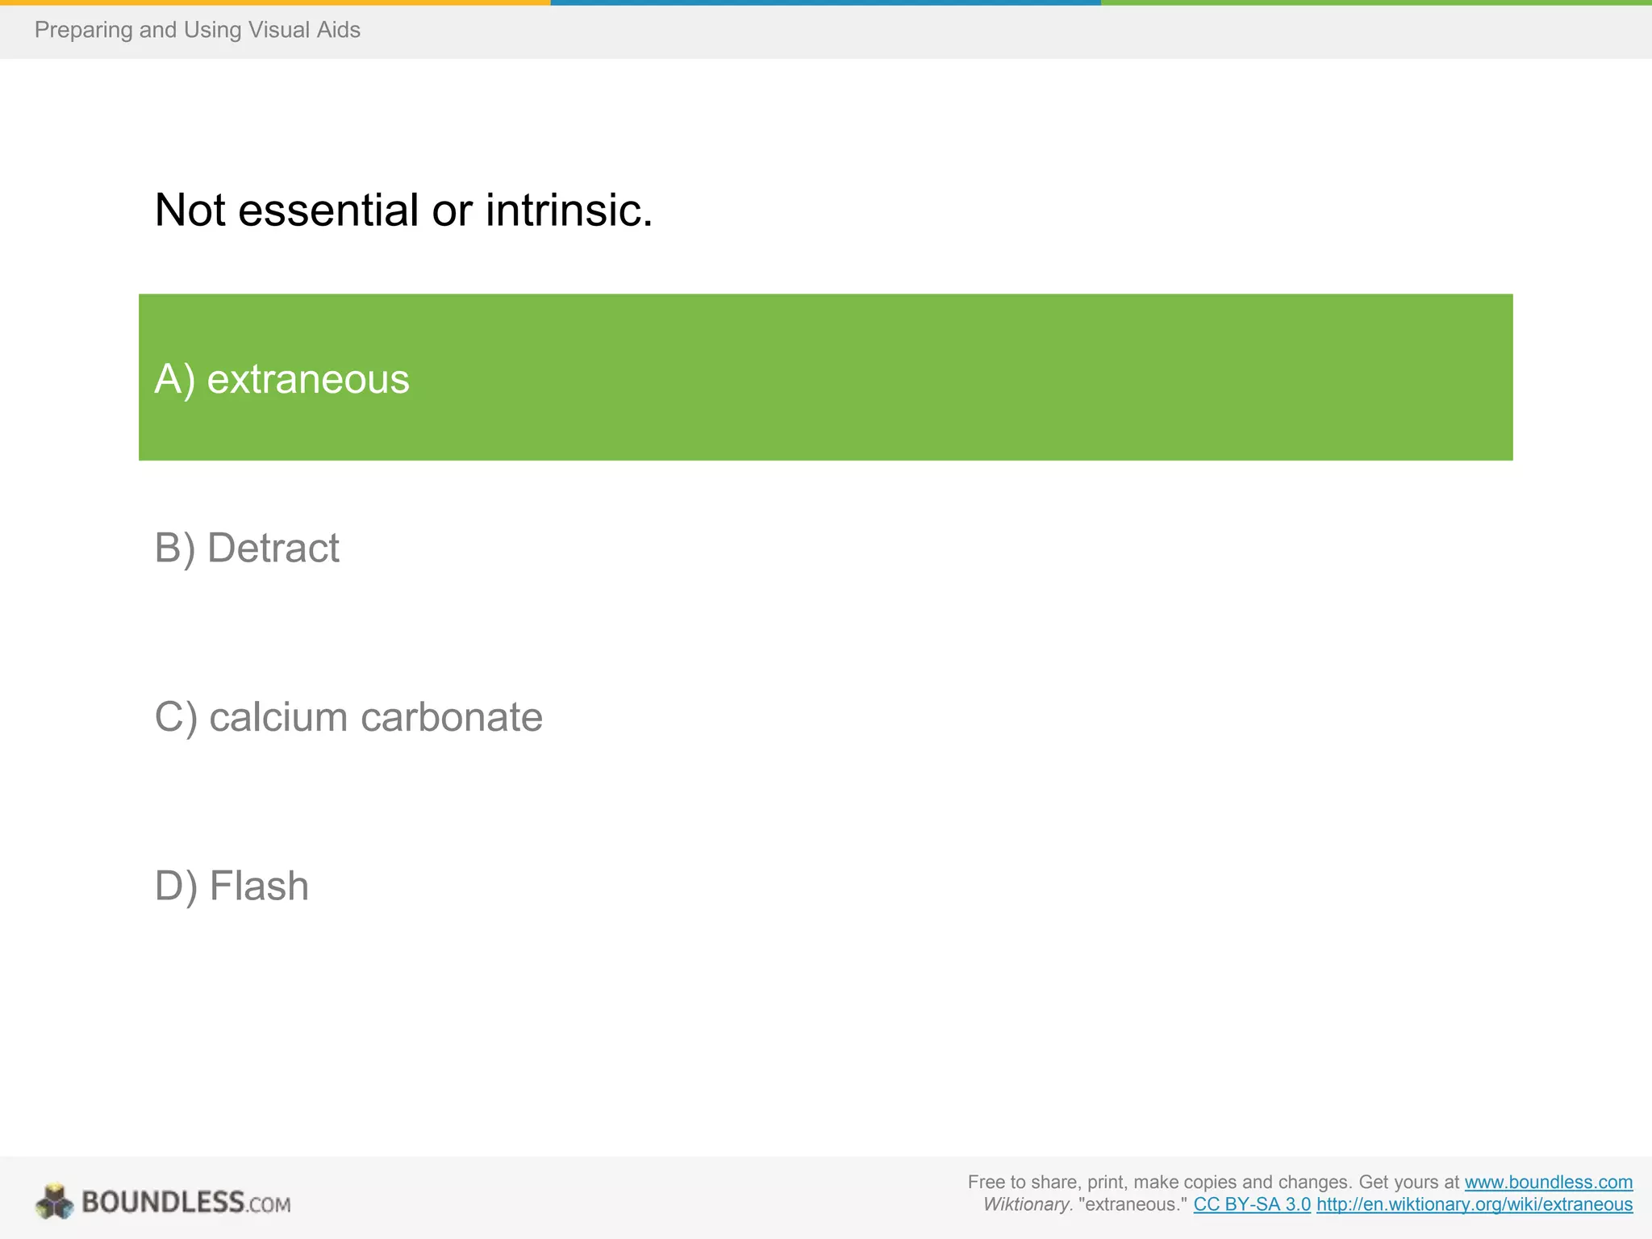
Task: Click the BOUNDLESS.COM wordmark text
Action: 186,1203
